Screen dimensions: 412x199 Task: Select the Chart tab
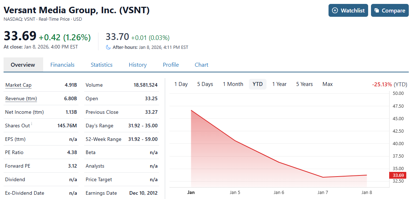[x=202, y=65]
